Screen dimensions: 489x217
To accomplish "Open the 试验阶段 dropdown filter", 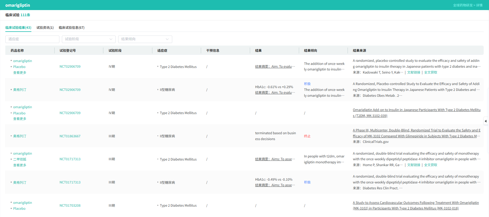I will (x=89, y=39).
